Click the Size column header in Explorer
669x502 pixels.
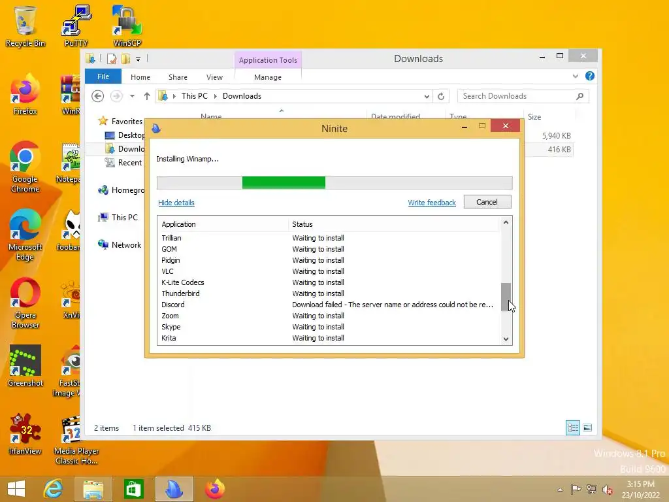pyautogui.click(x=549, y=117)
